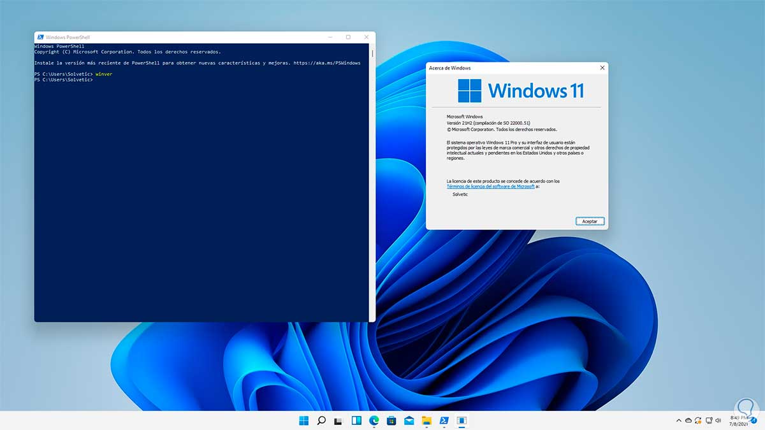Click PowerShell icon in window title bar
The image size is (765, 430).
[40, 37]
